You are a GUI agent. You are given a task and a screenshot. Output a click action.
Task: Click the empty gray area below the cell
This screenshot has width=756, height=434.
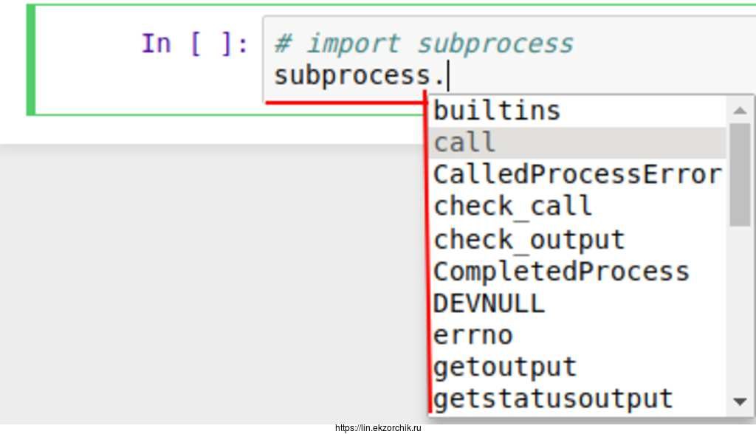pos(207,280)
